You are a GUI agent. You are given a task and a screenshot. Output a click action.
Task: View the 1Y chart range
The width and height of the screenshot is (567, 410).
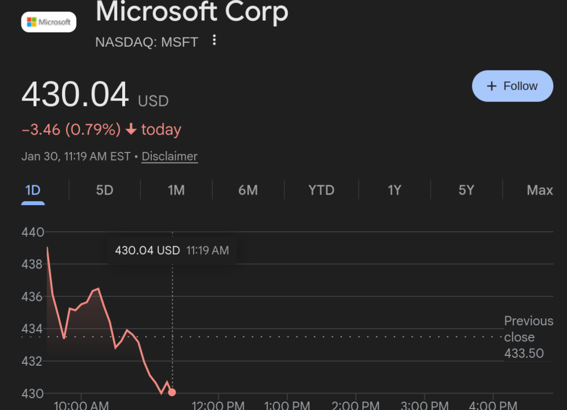tap(394, 190)
